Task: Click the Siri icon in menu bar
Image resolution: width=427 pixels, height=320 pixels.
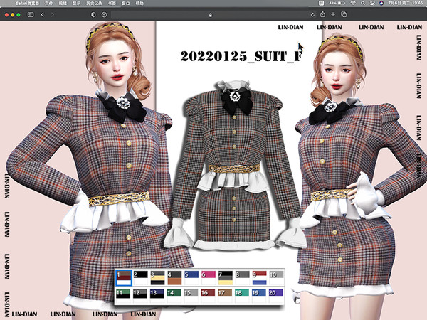Action: 381,3
